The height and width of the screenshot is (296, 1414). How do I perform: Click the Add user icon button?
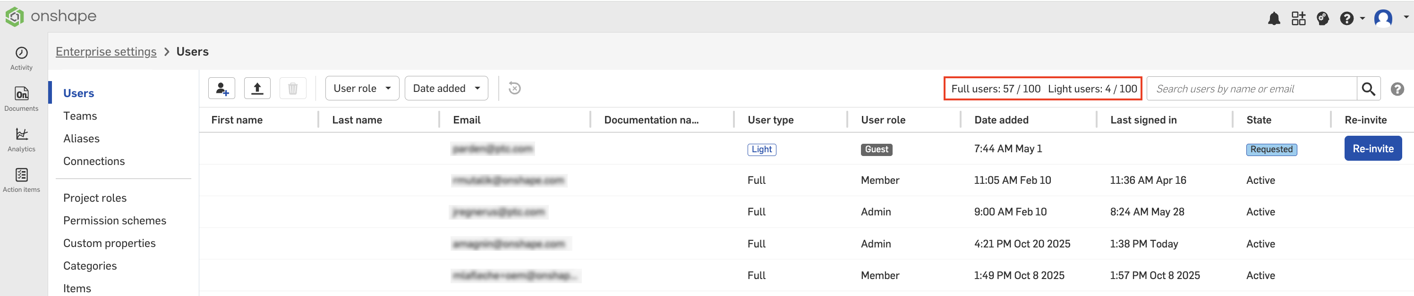point(222,88)
